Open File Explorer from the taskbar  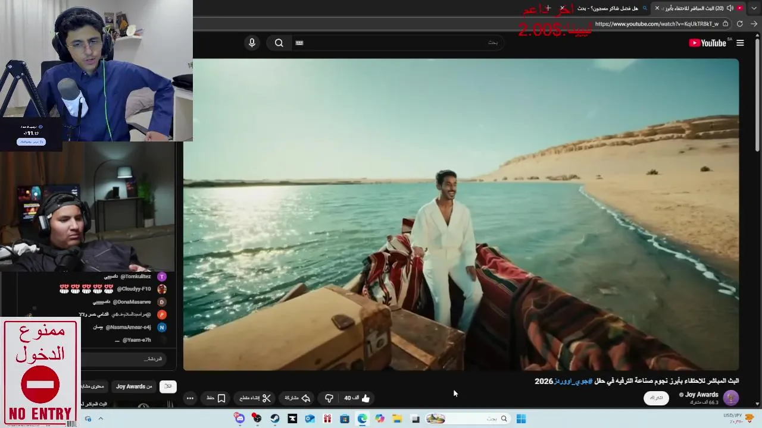tap(397, 418)
